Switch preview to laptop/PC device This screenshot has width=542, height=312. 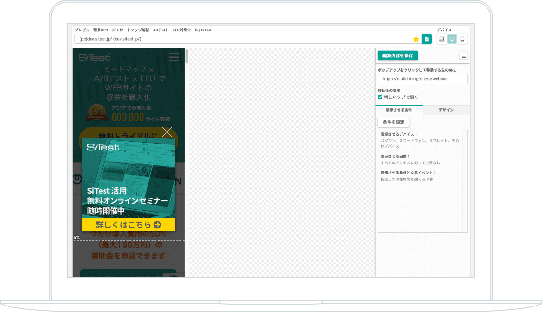click(442, 39)
